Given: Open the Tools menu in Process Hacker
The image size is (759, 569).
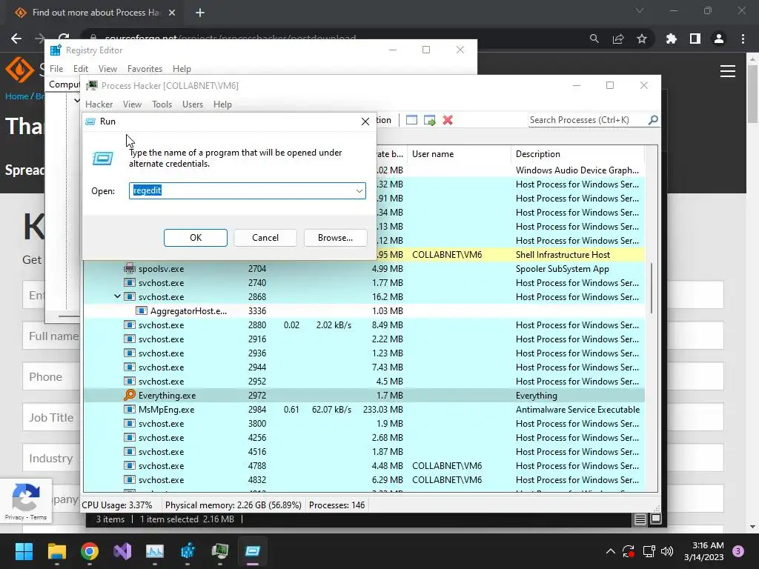Looking at the screenshot, I should [x=162, y=104].
